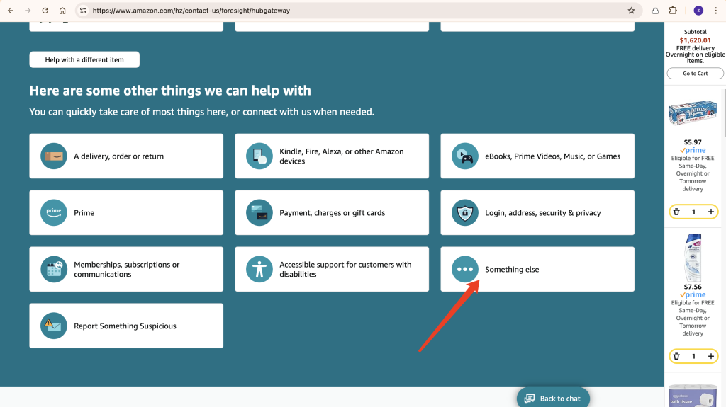Viewport: 726px width, 407px height.
Task: Open Kindle, Fire, Alexa or other devices
Action: (x=332, y=156)
